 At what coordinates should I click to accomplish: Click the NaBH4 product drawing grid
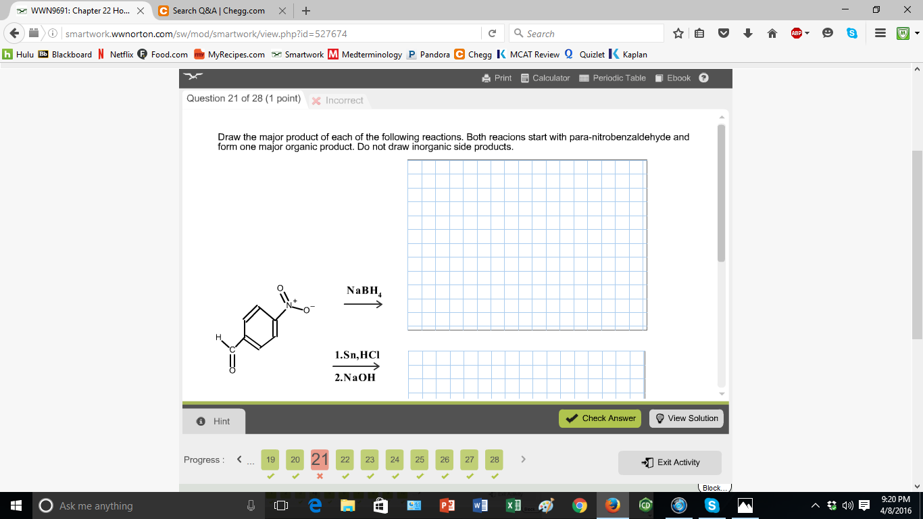(527, 245)
